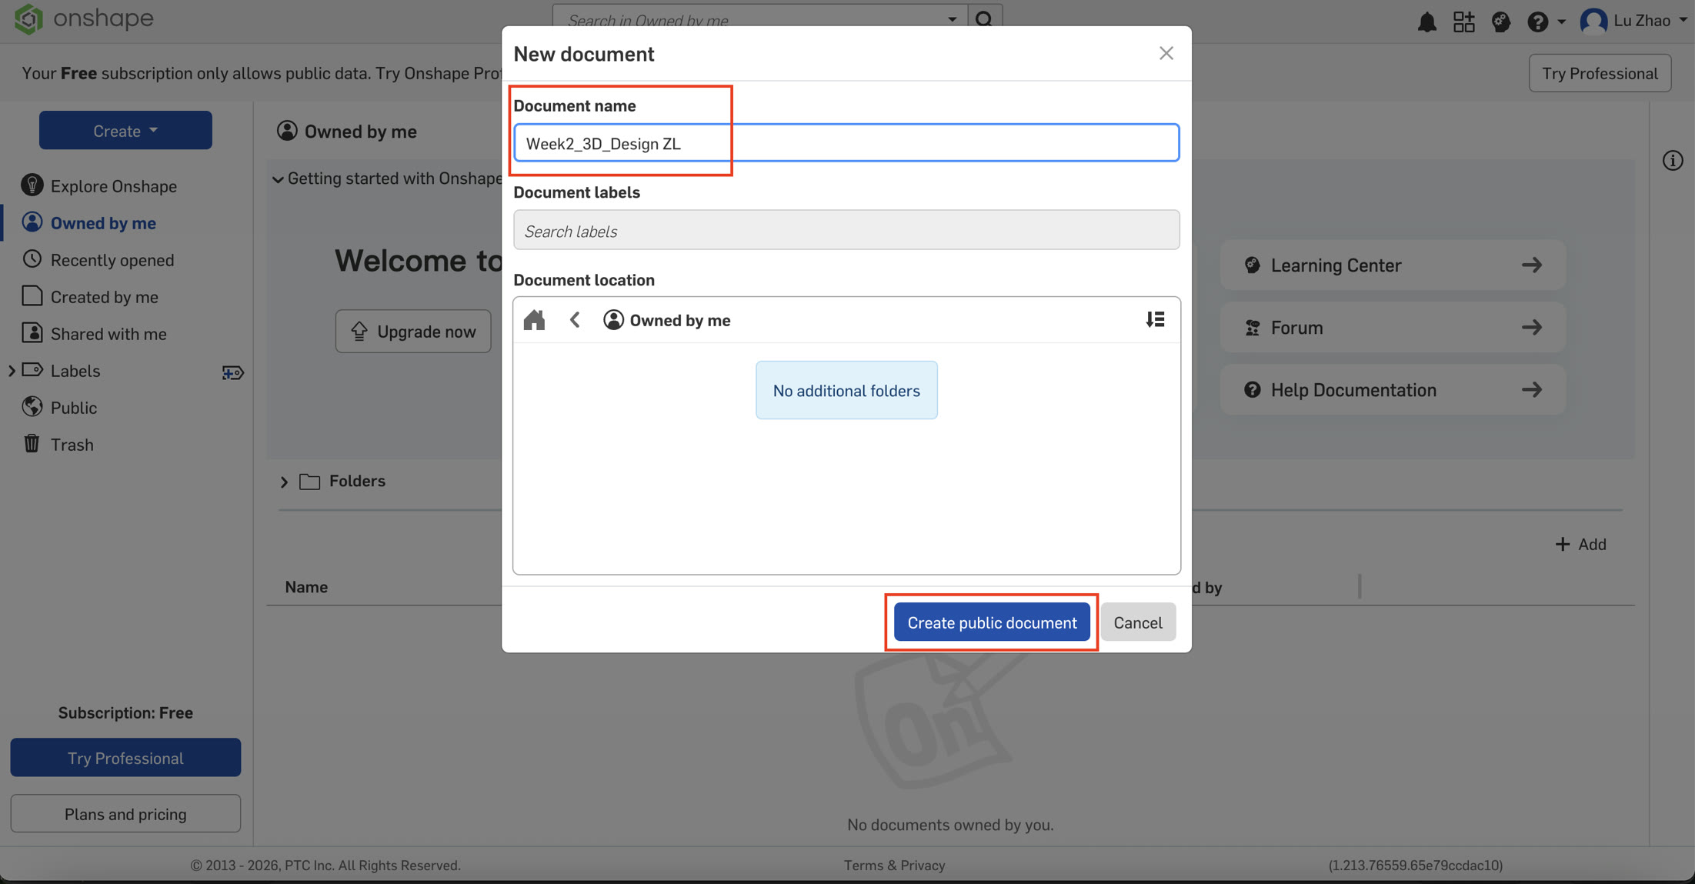Image resolution: width=1695 pixels, height=884 pixels.
Task: Expand the Folders section
Action: (x=284, y=482)
